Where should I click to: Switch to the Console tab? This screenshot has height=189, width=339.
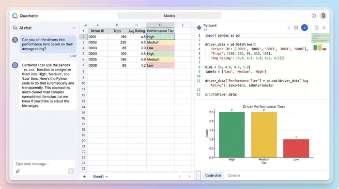(234, 175)
